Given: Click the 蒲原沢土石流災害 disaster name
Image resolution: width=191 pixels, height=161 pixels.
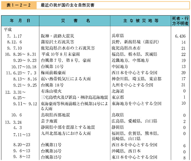Looking at the screenshot, I should coord(58,42).
